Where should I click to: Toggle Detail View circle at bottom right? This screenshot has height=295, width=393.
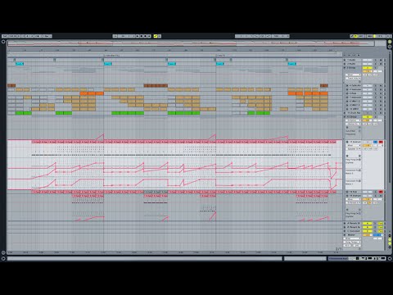(390, 258)
